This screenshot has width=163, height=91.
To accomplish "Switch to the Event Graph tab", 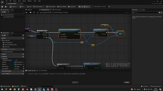I will [57, 10].
